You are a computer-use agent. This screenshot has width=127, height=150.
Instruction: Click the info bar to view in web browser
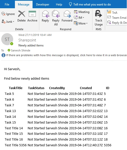(64, 55)
